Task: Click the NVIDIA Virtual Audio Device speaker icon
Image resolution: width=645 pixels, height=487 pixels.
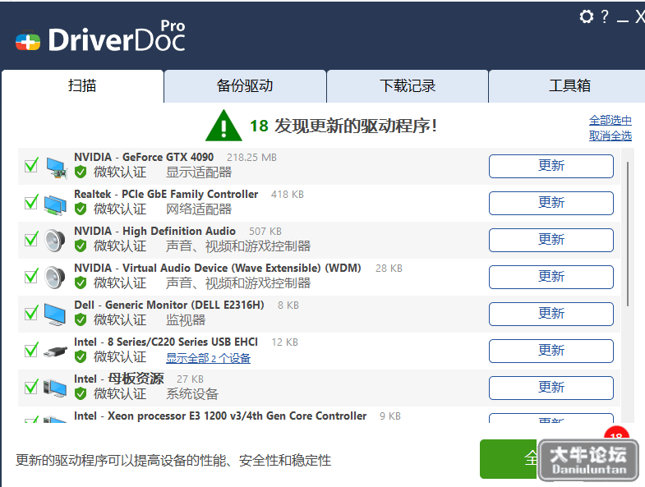Action: [55, 278]
